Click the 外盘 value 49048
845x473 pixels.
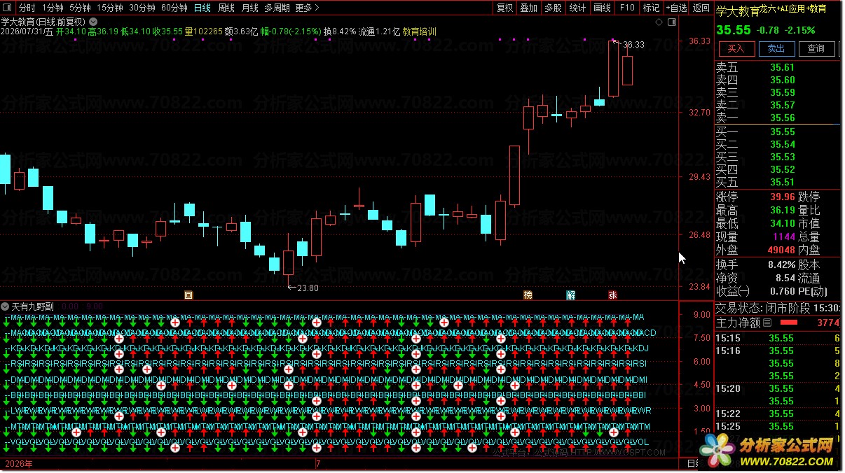781,250
